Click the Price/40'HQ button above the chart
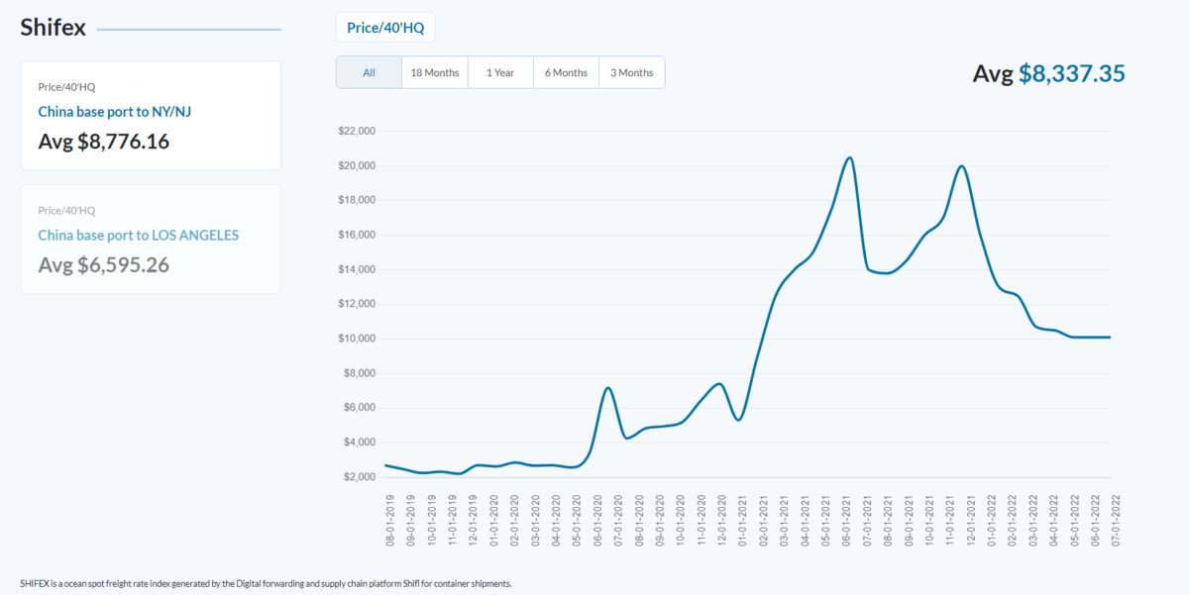 pyautogui.click(x=385, y=28)
